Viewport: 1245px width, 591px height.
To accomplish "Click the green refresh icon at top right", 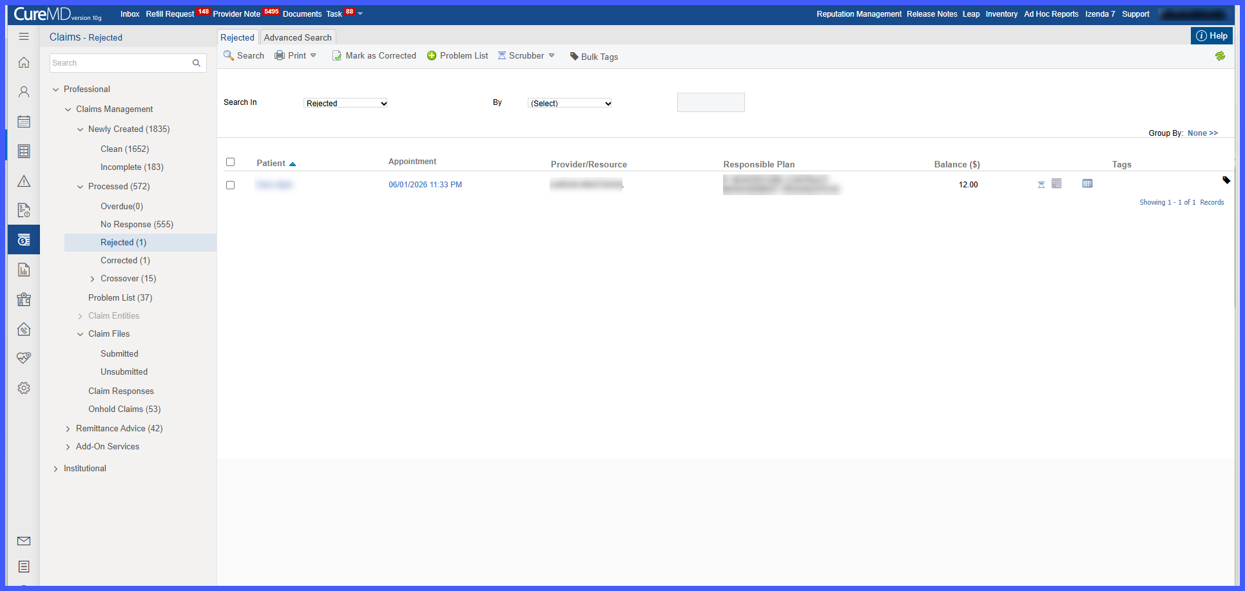I will 1220,56.
